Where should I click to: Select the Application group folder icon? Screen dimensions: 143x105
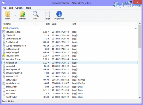coord(5,28)
